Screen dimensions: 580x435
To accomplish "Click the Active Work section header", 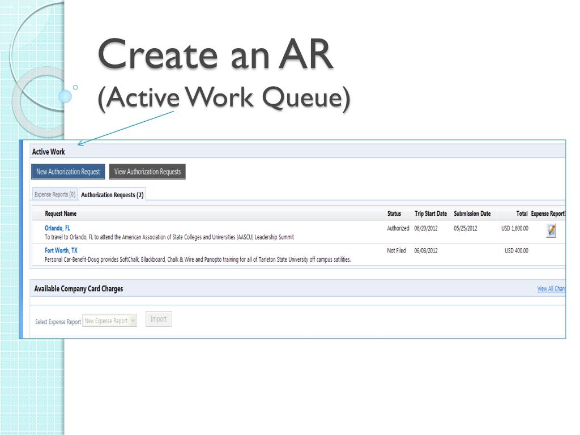I will [49, 152].
